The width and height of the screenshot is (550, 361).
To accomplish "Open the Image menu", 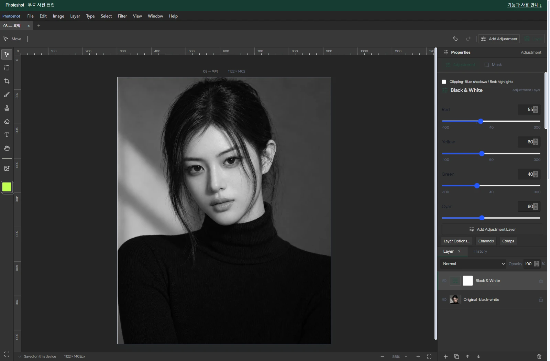I will coord(58,16).
